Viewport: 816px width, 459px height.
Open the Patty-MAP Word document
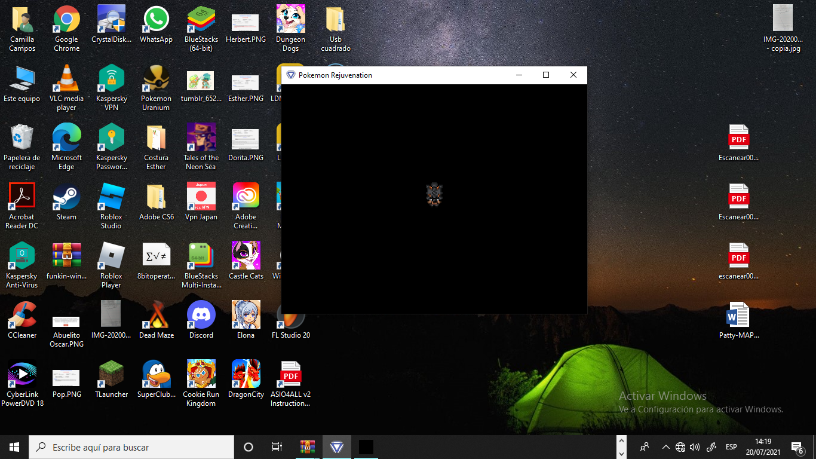click(x=739, y=316)
